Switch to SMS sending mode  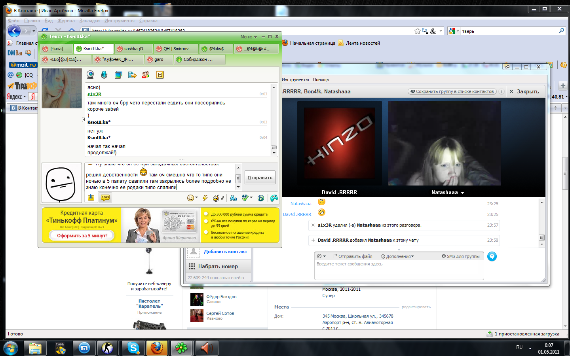click(x=105, y=197)
